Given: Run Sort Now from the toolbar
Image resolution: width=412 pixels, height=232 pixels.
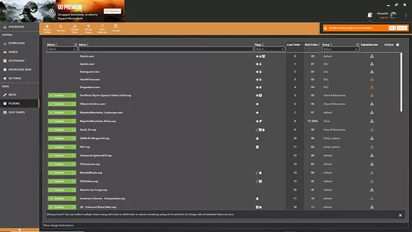Looking at the screenshot, I should click(x=61, y=28).
